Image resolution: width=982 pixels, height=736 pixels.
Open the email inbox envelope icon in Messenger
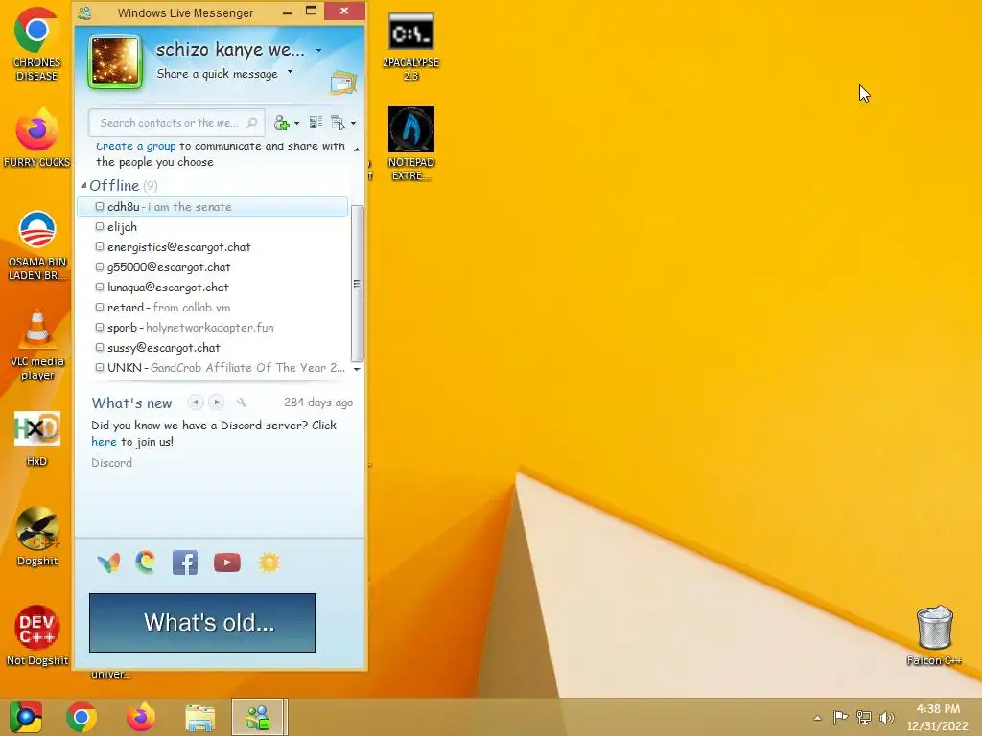[342, 83]
